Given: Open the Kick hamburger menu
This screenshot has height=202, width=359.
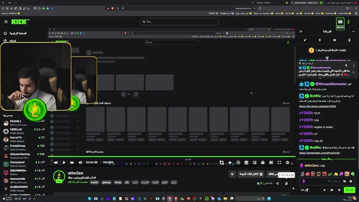Looking at the screenshot, I should click(6, 22).
